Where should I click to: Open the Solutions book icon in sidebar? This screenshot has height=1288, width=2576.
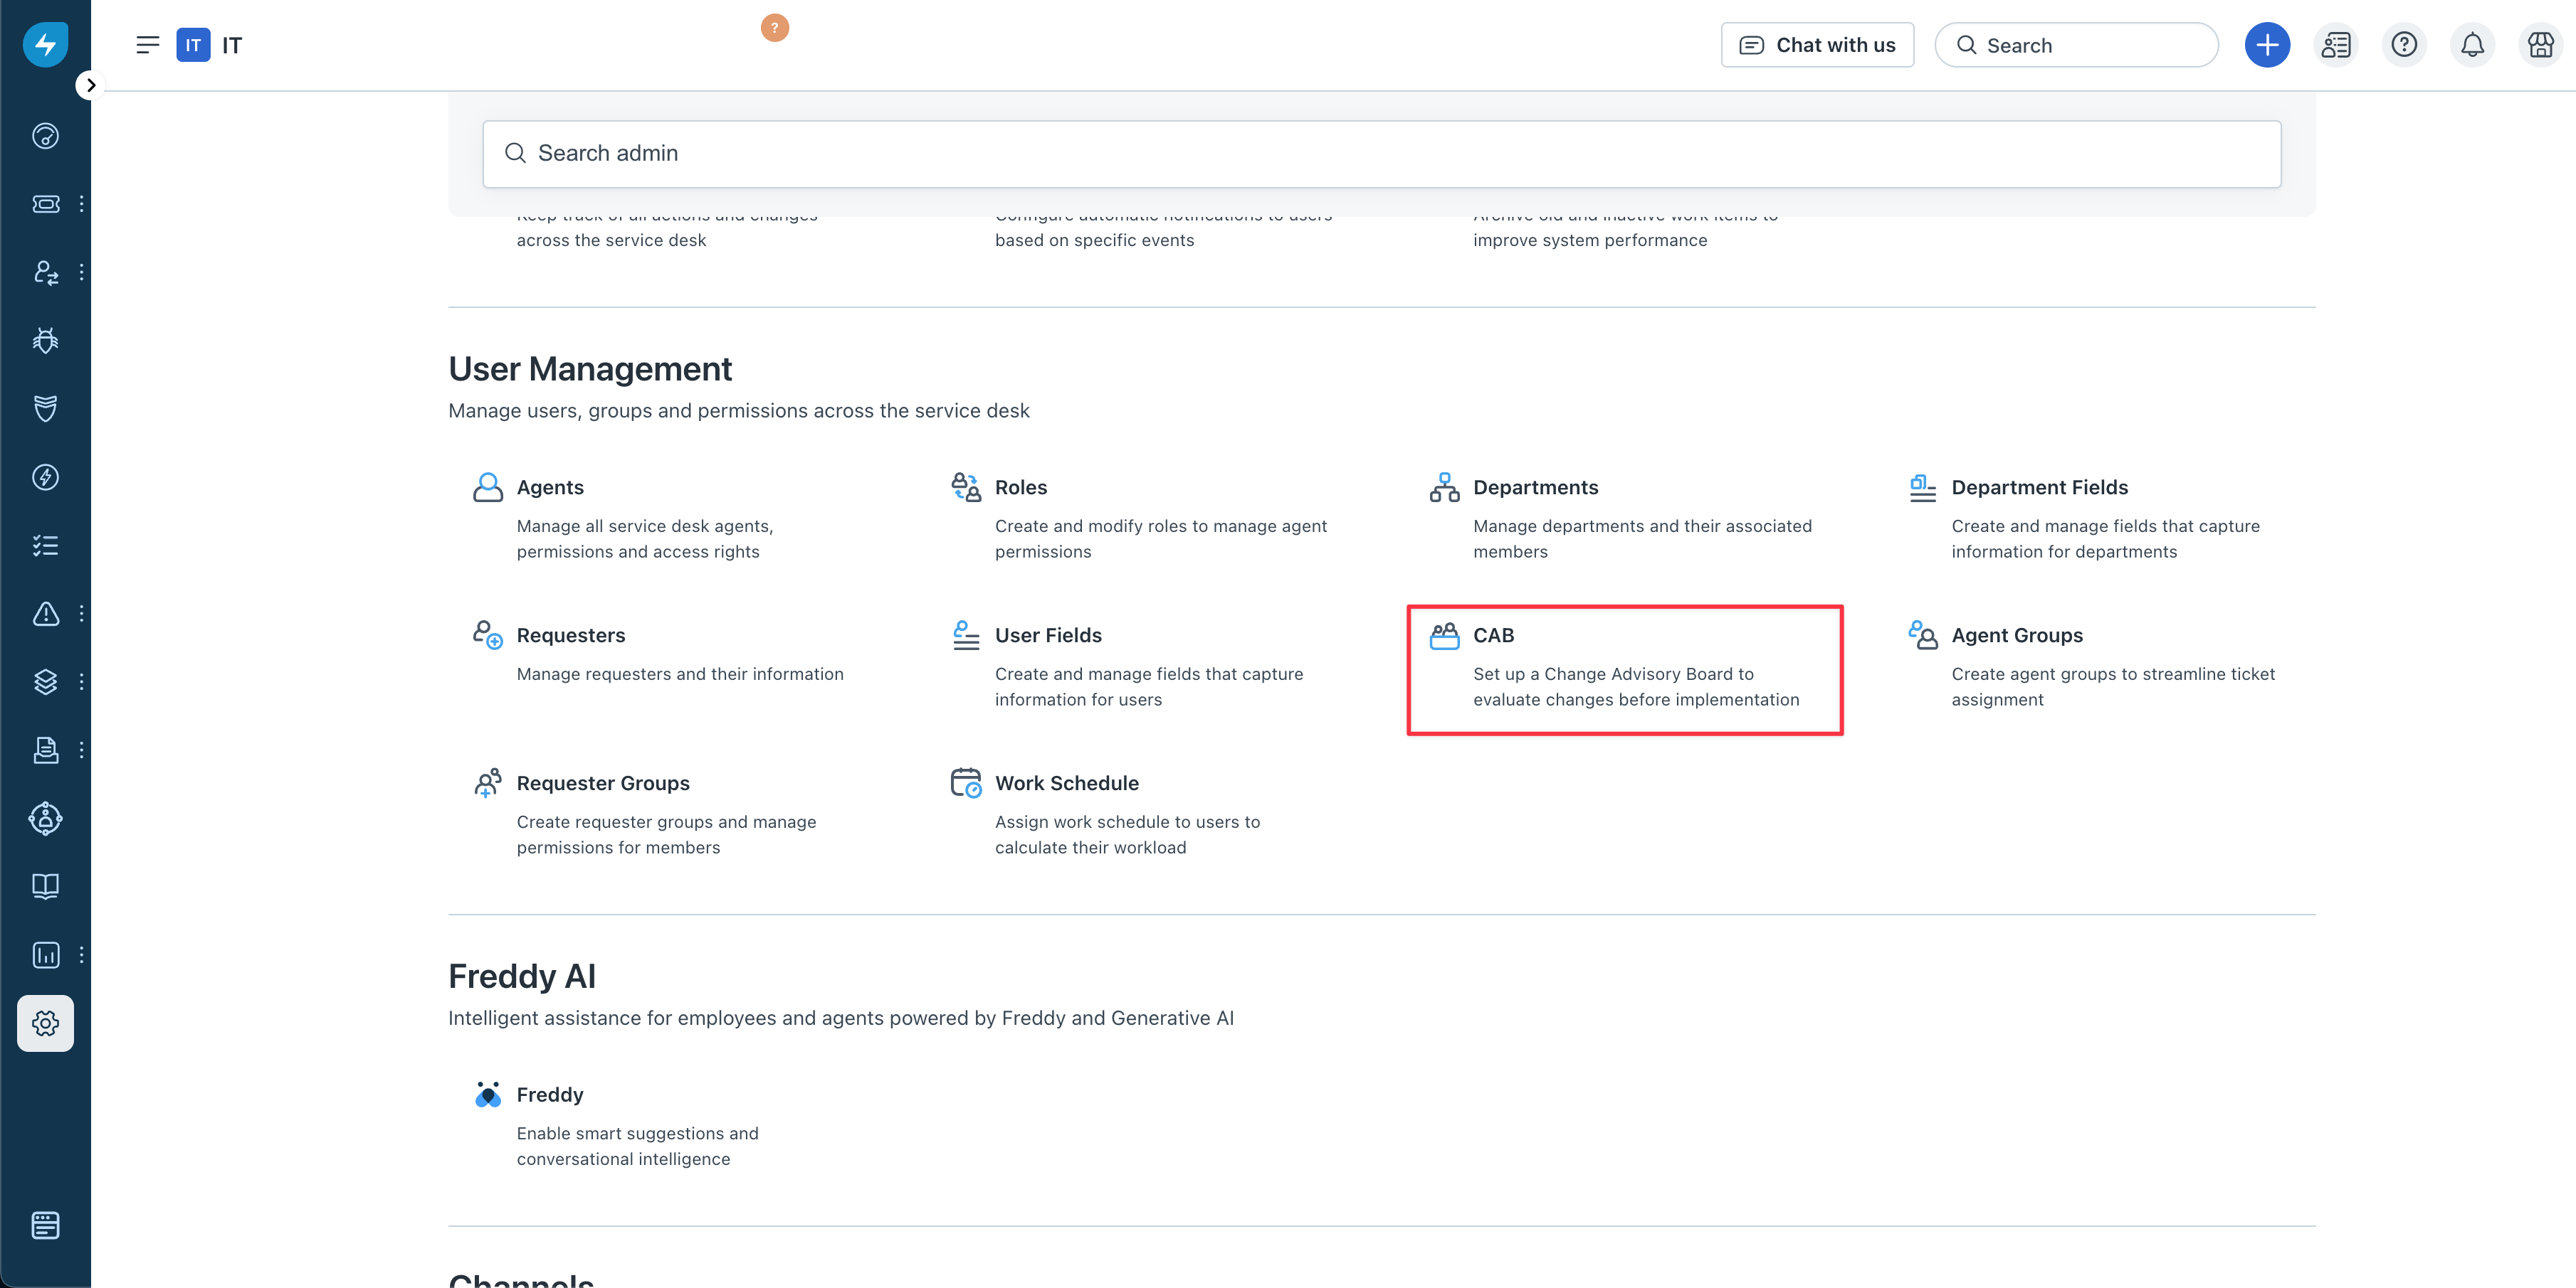click(45, 886)
